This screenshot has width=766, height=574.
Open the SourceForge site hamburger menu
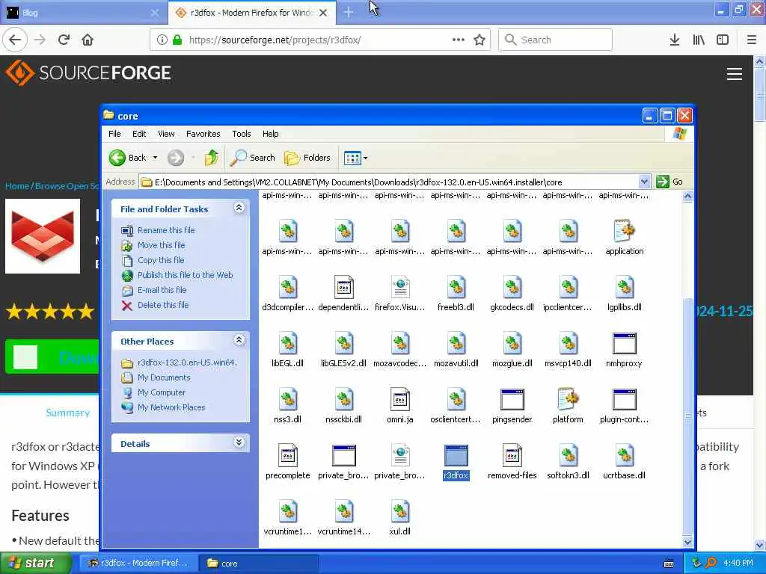(735, 74)
